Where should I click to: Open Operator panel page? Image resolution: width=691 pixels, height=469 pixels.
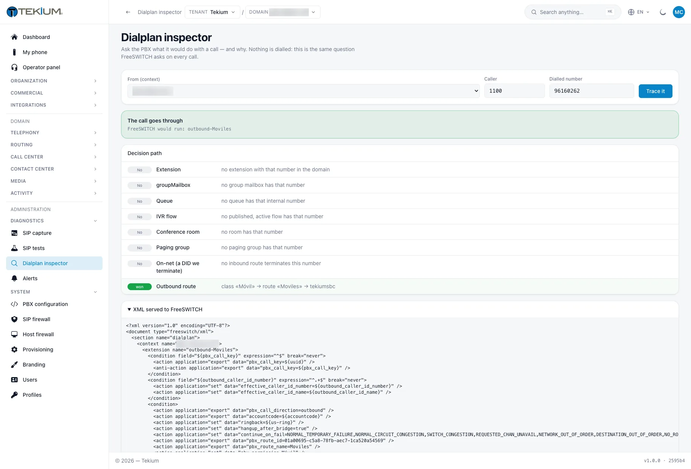[x=54, y=67]
